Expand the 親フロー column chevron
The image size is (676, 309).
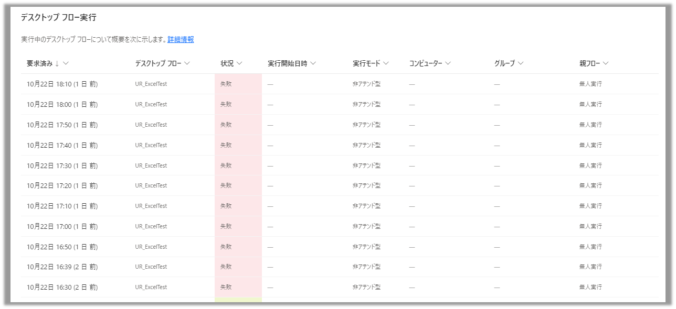[606, 63]
